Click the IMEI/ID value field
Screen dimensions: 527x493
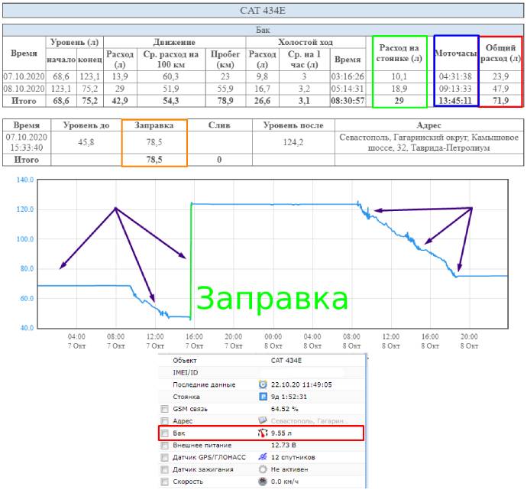tap(306, 372)
